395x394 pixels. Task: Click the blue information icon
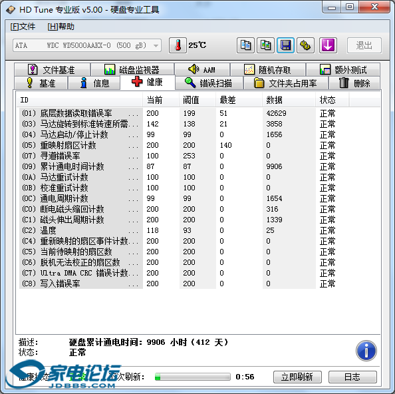pyautogui.click(x=366, y=351)
